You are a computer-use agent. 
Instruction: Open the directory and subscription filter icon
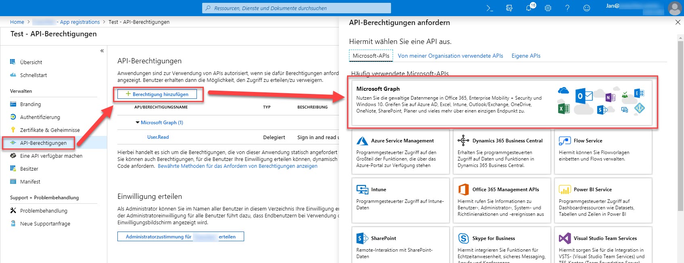(x=509, y=8)
